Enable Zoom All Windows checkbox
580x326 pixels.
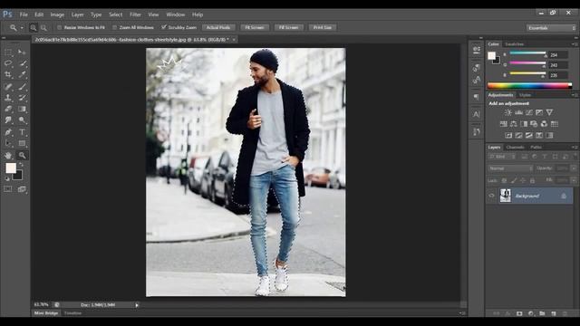tap(114, 28)
